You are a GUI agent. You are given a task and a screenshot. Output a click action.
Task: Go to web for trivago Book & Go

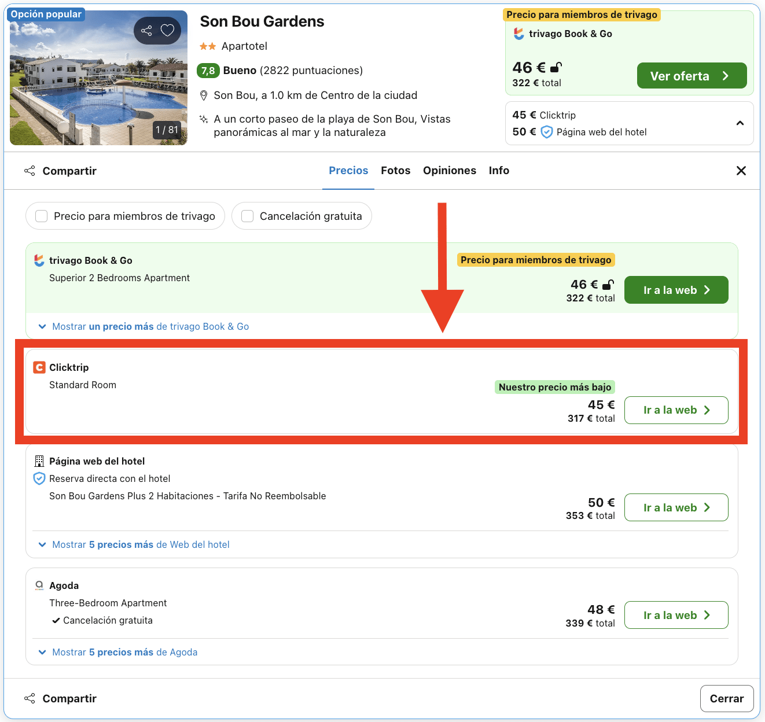pyautogui.click(x=676, y=290)
